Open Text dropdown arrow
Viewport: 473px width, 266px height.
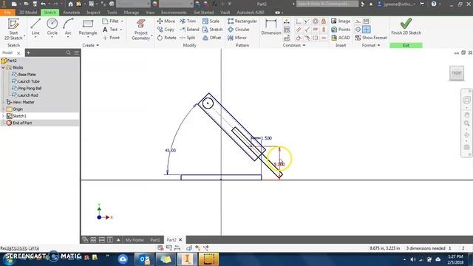pos(121,30)
